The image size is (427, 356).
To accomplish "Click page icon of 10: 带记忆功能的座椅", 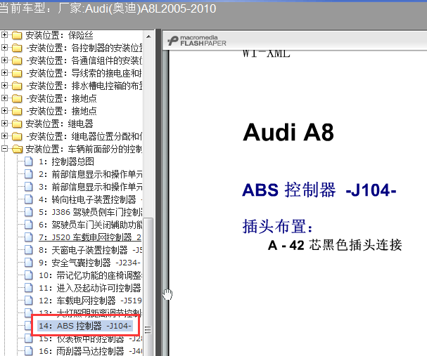I will (x=29, y=275).
